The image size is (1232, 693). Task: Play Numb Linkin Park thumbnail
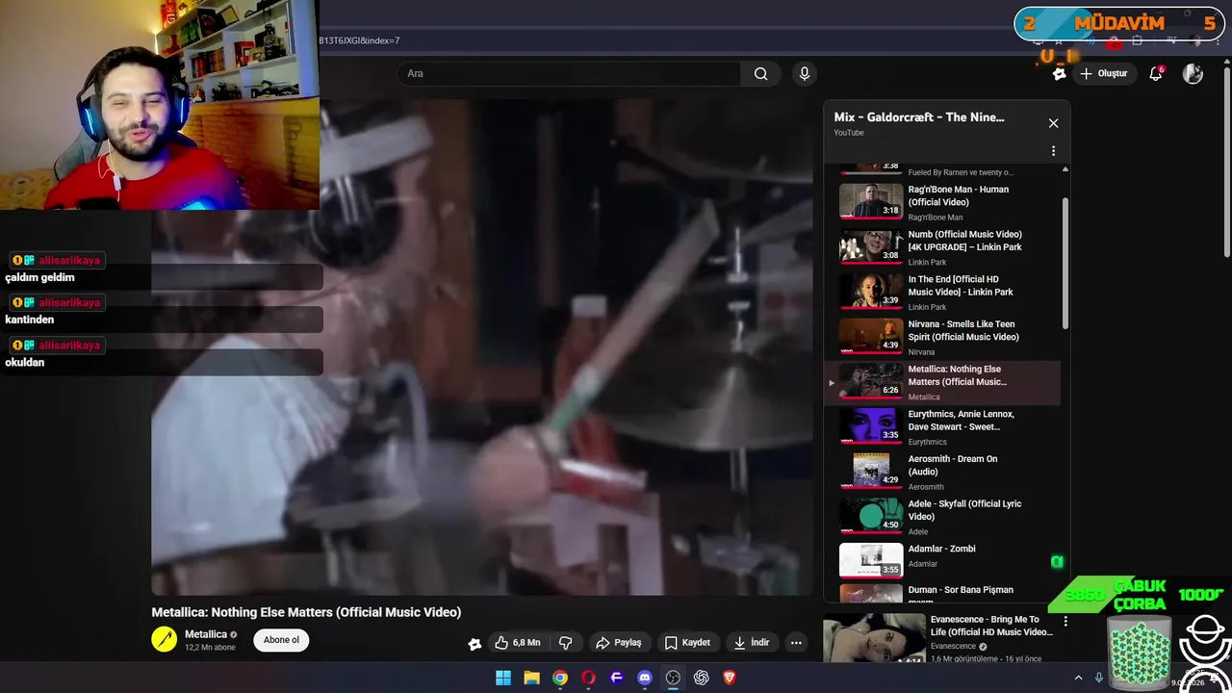tap(871, 246)
